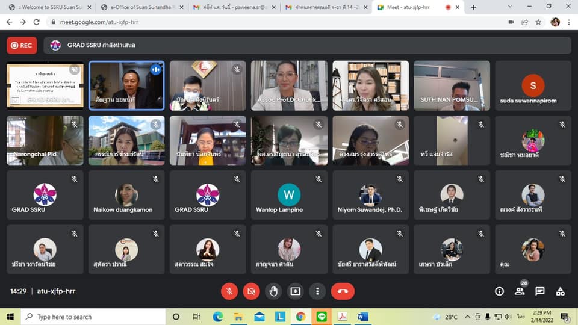Raise hand in the meeting
The image size is (578, 325).
[x=273, y=291]
